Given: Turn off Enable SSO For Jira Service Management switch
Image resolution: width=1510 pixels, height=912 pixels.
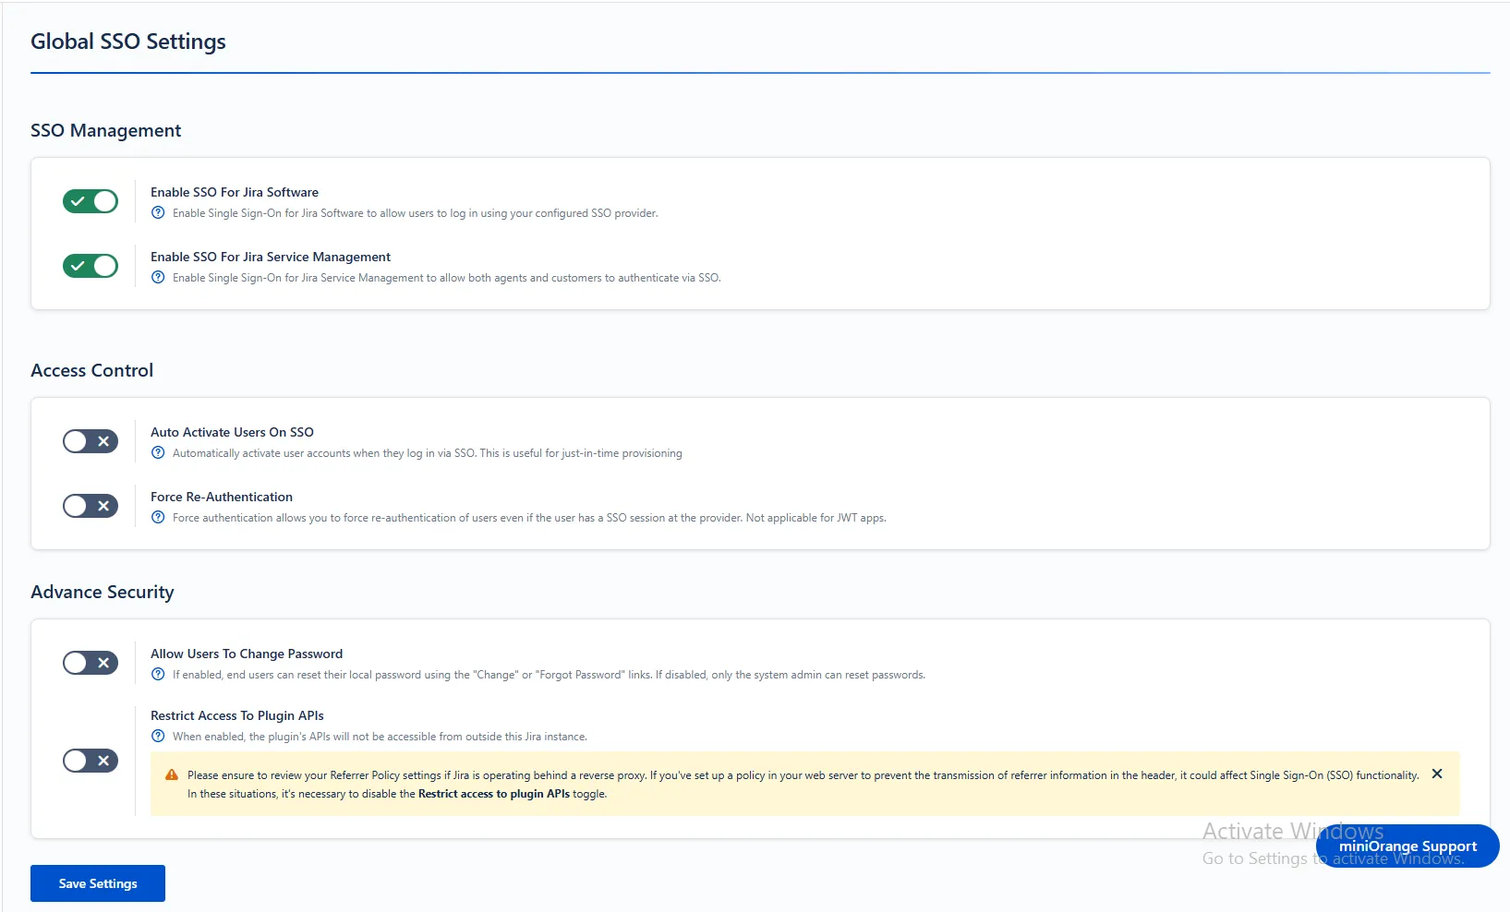Looking at the screenshot, I should (91, 266).
